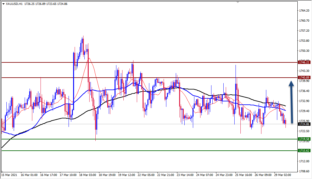Screen dimensions: 312x179
Task: Click the chart shift triangle marker at top
Action: pyautogui.click(x=238, y=2)
